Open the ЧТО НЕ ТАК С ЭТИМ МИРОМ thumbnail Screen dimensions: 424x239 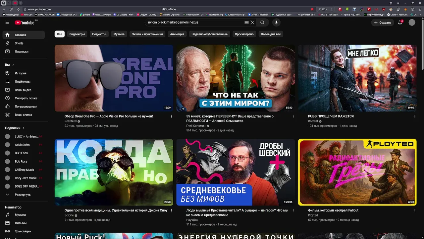(236, 78)
